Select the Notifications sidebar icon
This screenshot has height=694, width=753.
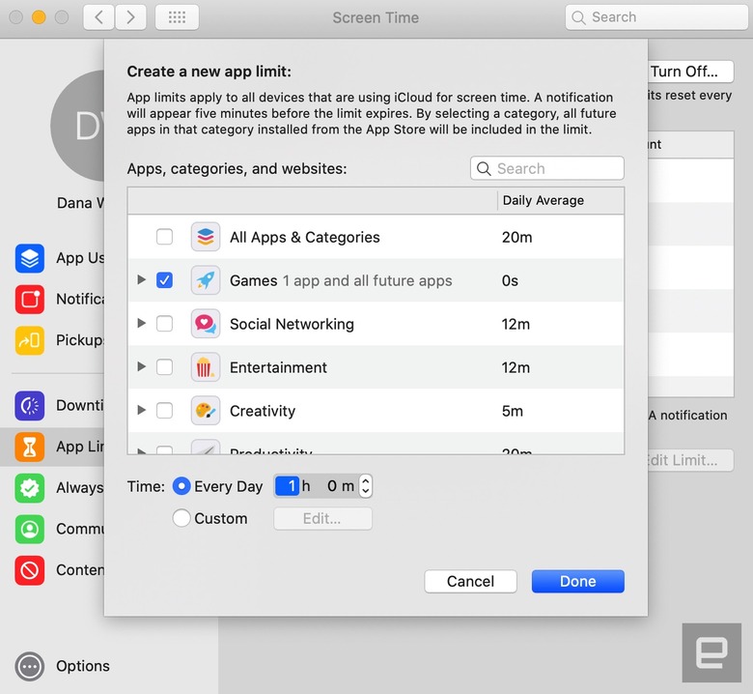30,299
